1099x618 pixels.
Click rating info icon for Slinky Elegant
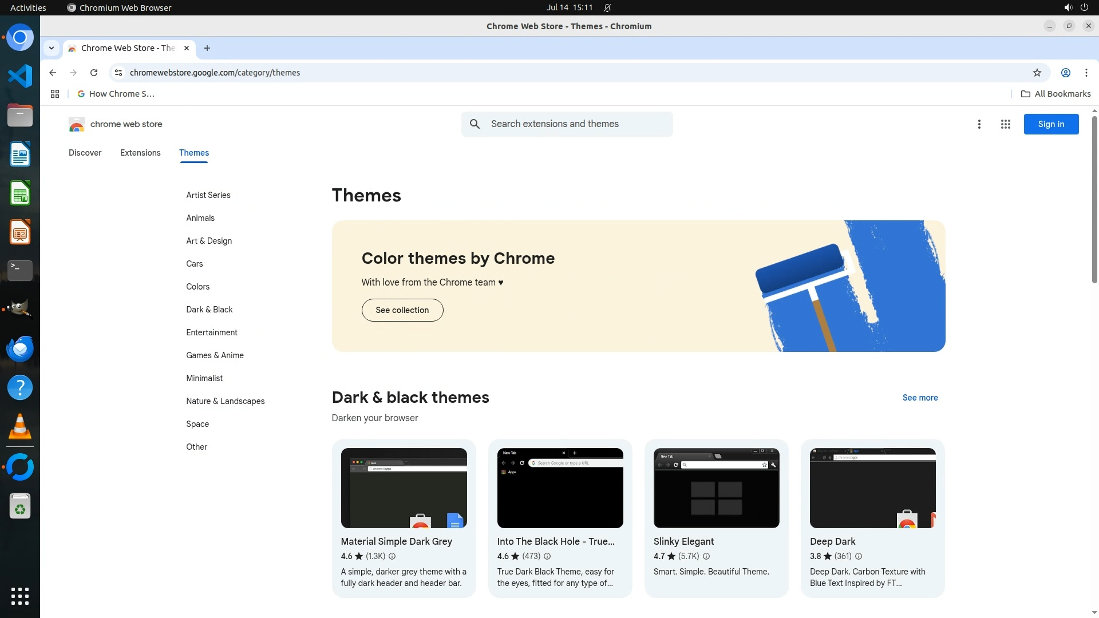[706, 556]
